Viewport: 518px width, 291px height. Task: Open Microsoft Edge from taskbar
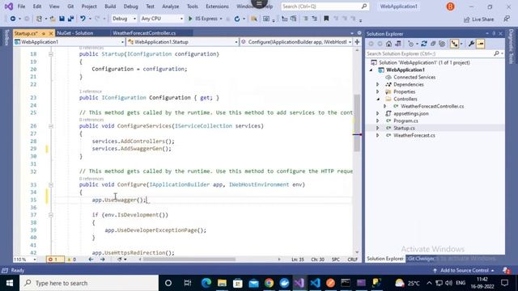tap(206, 283)
